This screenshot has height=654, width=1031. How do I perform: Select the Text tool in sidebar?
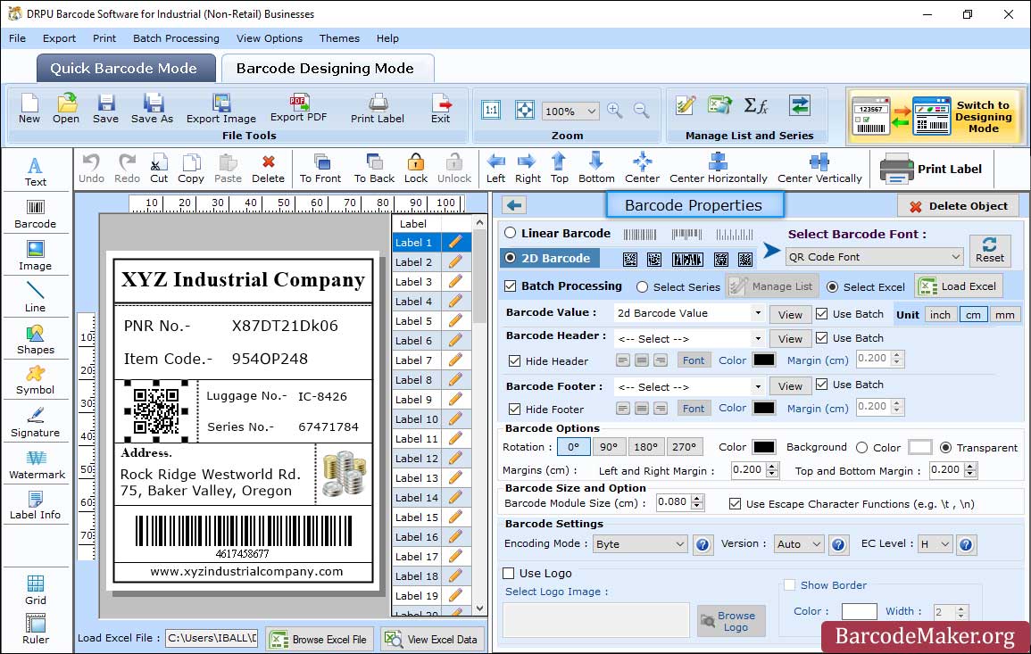[35, 171]
